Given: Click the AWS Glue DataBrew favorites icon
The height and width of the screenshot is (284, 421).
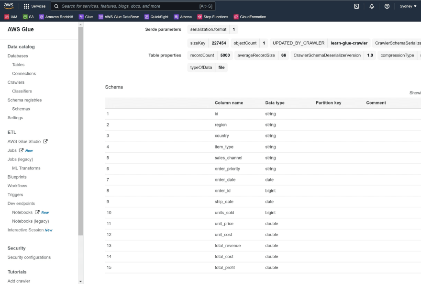Looking at the screenshot, I should click(100, 17).
